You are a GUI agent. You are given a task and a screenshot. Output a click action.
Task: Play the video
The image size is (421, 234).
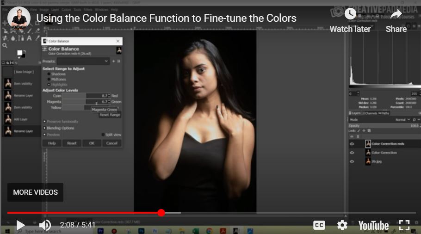(20, 225)
